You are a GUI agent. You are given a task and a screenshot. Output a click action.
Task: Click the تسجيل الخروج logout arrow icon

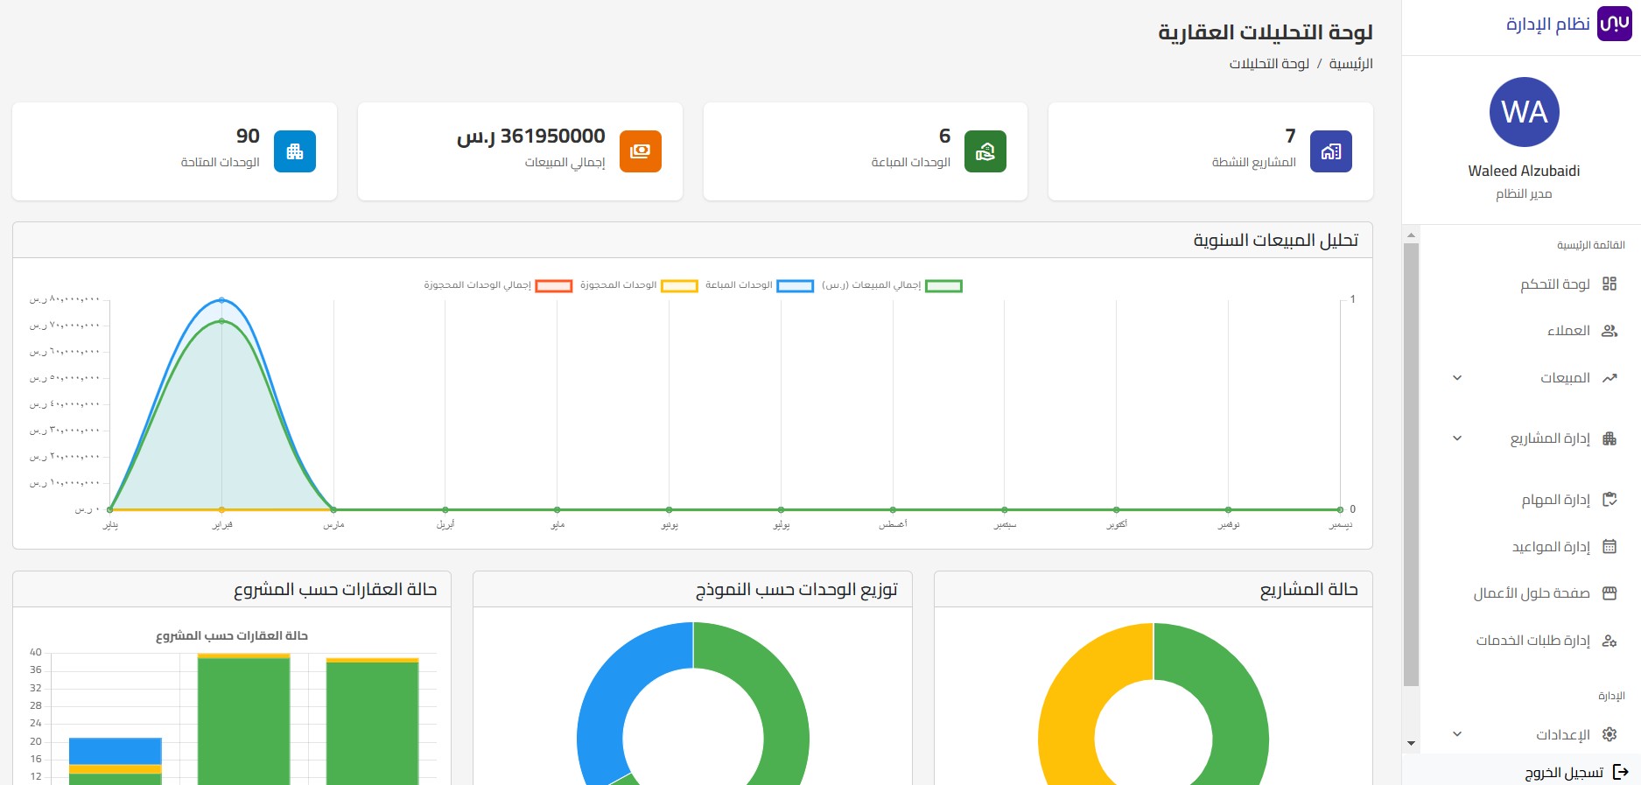coord(1621,772)
